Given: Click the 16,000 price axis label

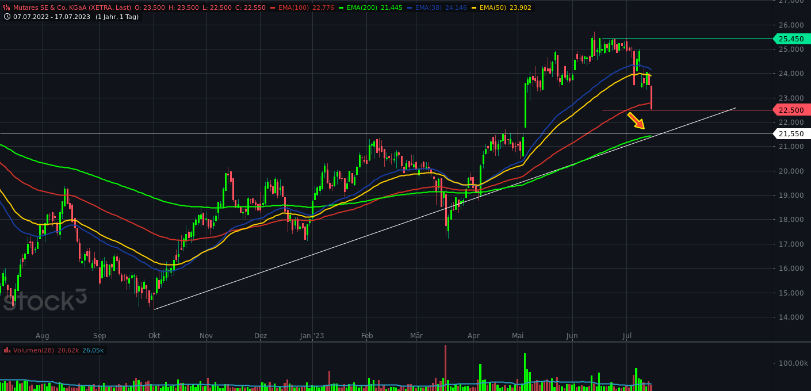Looking at the screenshot, I should click(x=791, y=269).
